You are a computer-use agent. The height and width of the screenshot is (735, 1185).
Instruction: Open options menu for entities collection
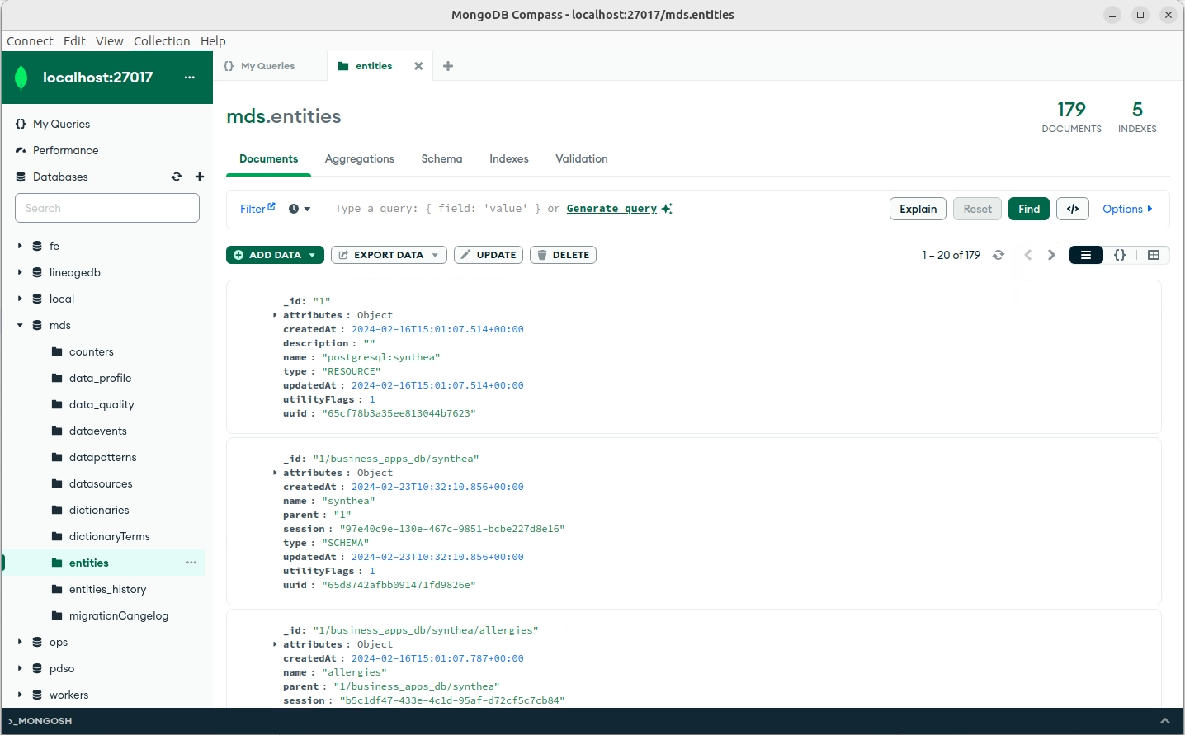click(191, 563)
